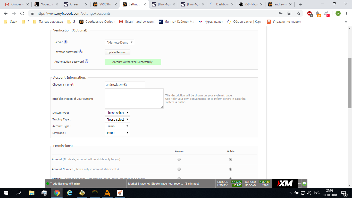352x198 pixels.
Task: Open Internet Explorer from the taskbar
Action: point(70,193)
